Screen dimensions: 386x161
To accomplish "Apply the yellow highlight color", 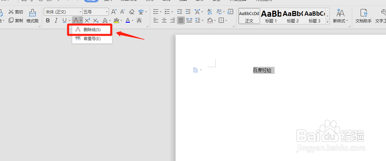I will 116,20.
